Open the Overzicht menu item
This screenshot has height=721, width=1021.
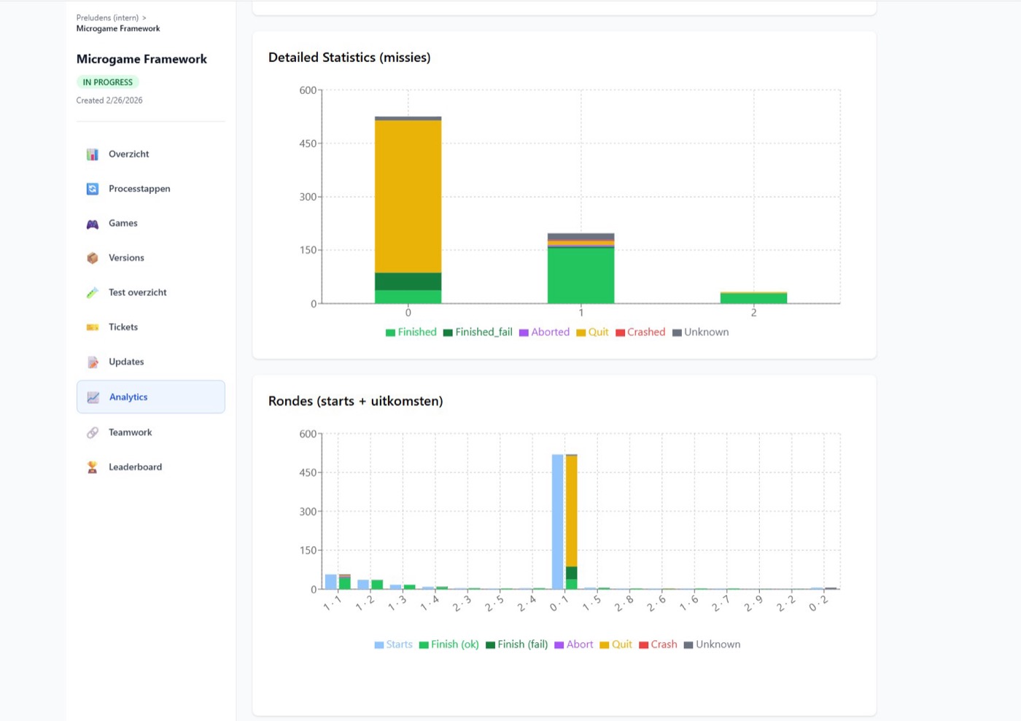[151, 154]
